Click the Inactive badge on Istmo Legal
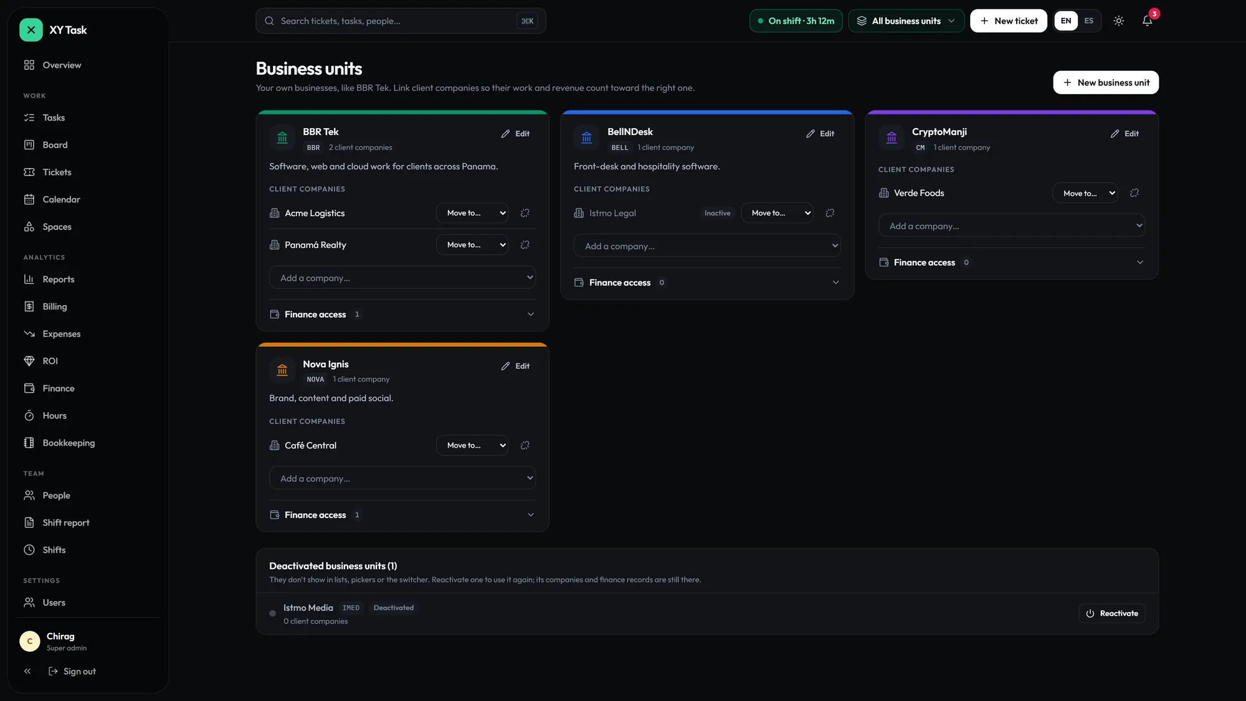The height and width of the screenshot is (701, 1246). pyautogui.click(x=717, y=213)
